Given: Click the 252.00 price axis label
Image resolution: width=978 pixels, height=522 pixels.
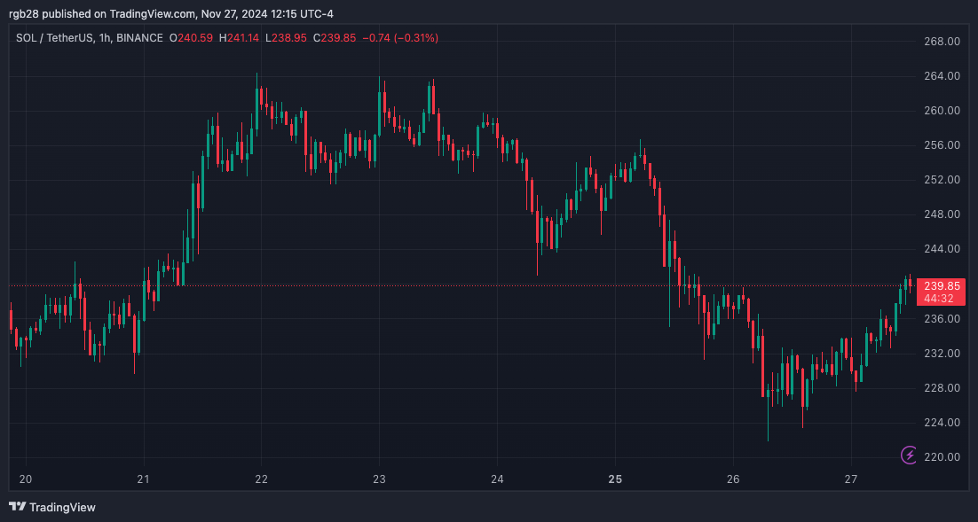Looking at the screenshot, I should [x=942, y=180].
